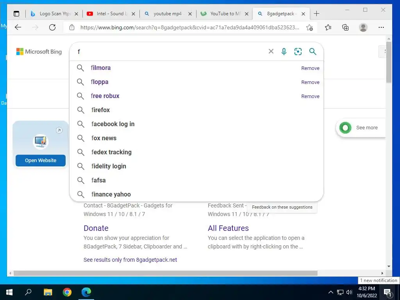The height and width of the screenshot is (300, 400).
Task: Open the browser profile avatar
Action: point(363,27)
